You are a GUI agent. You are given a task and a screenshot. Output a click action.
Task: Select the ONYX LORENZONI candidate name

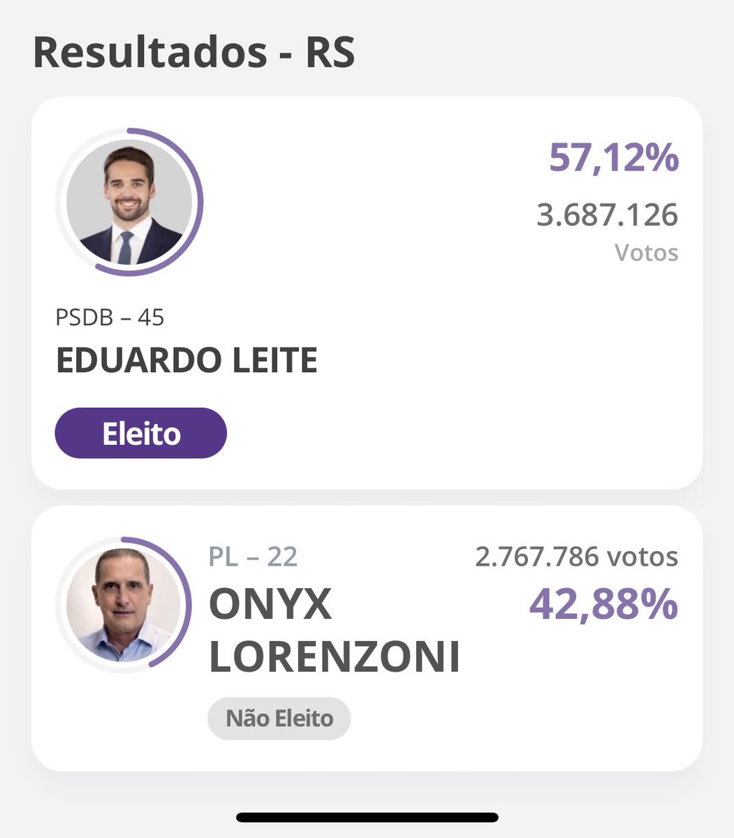point(335,631)
